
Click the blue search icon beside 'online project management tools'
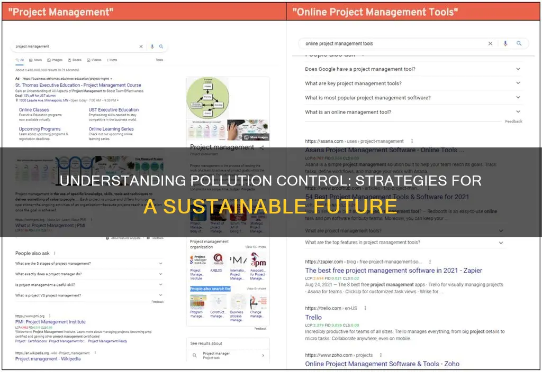519,43
